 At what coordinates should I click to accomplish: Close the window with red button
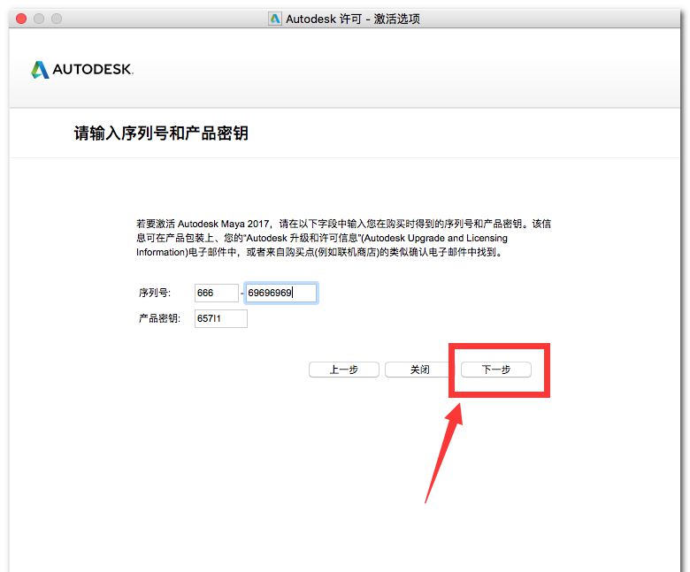tap(21, 19)
